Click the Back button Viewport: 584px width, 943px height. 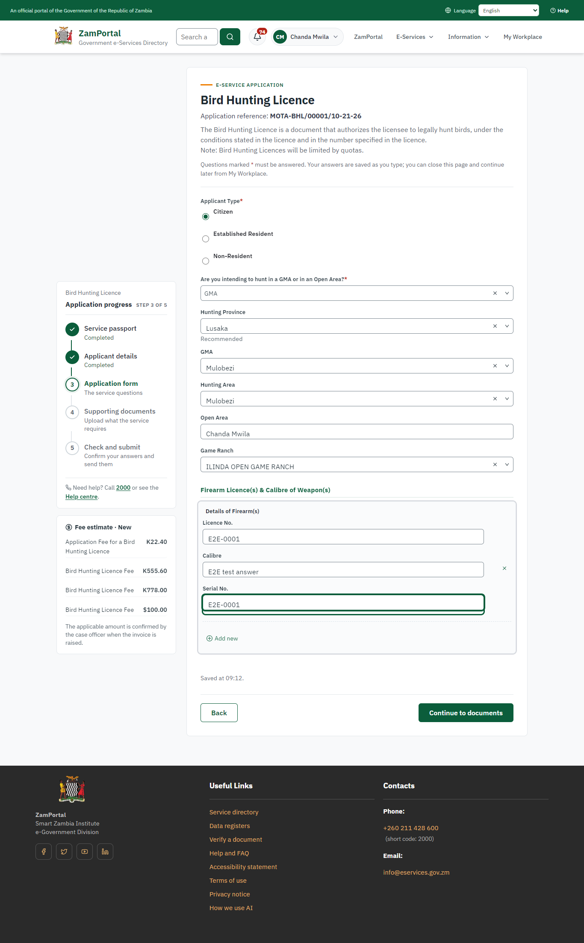[219, 713]
